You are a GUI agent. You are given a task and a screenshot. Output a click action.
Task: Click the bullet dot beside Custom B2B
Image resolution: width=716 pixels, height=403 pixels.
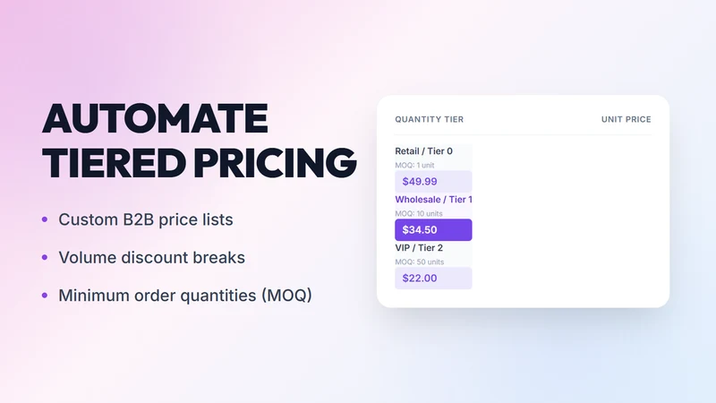point(45,219)
